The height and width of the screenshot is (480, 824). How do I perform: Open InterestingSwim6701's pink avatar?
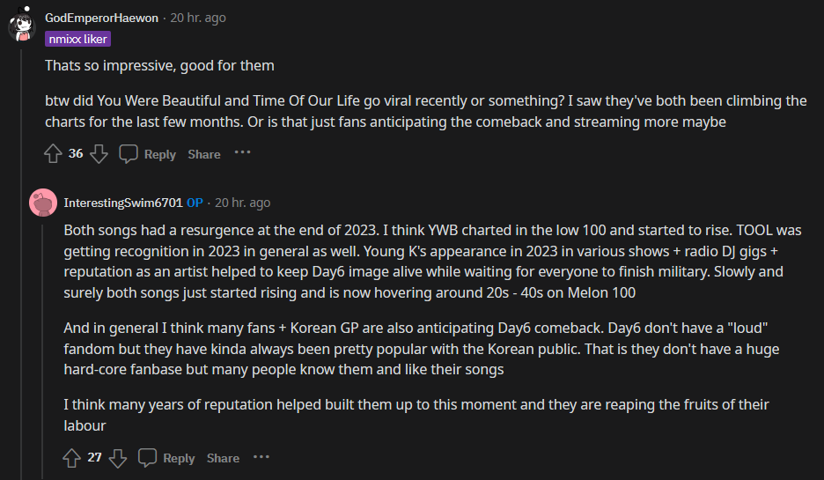pos(42,203)
